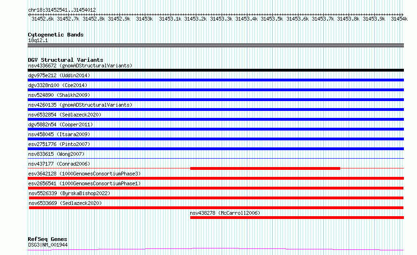Click the left arrow end of ruler
The image size is (417, 255).
pos(29,15)
